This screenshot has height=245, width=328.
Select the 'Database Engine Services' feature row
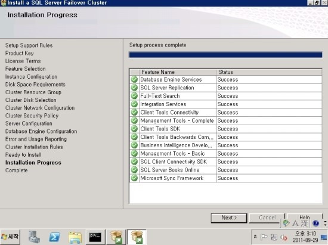click(x=225, y=80)
